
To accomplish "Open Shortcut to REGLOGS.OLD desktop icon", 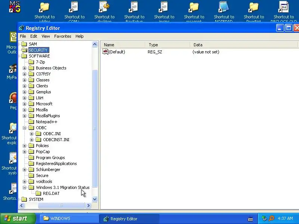I will tap(284, 7).
